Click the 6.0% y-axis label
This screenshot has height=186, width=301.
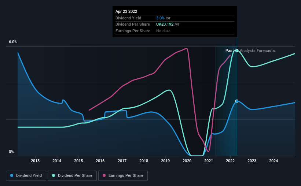(13, 42)
